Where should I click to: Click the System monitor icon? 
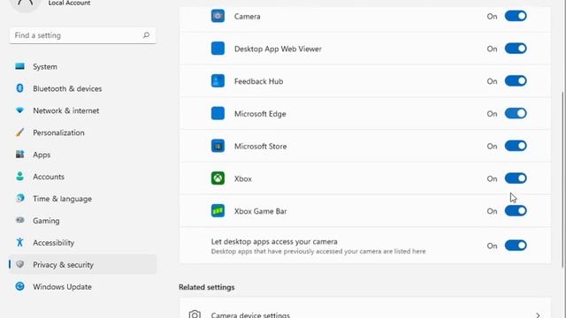(19, 66)
